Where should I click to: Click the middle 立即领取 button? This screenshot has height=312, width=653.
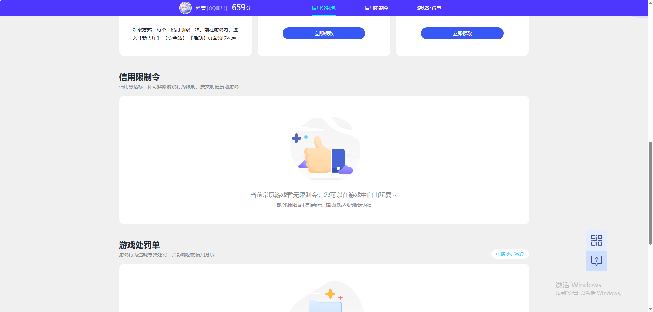(323, 33)
